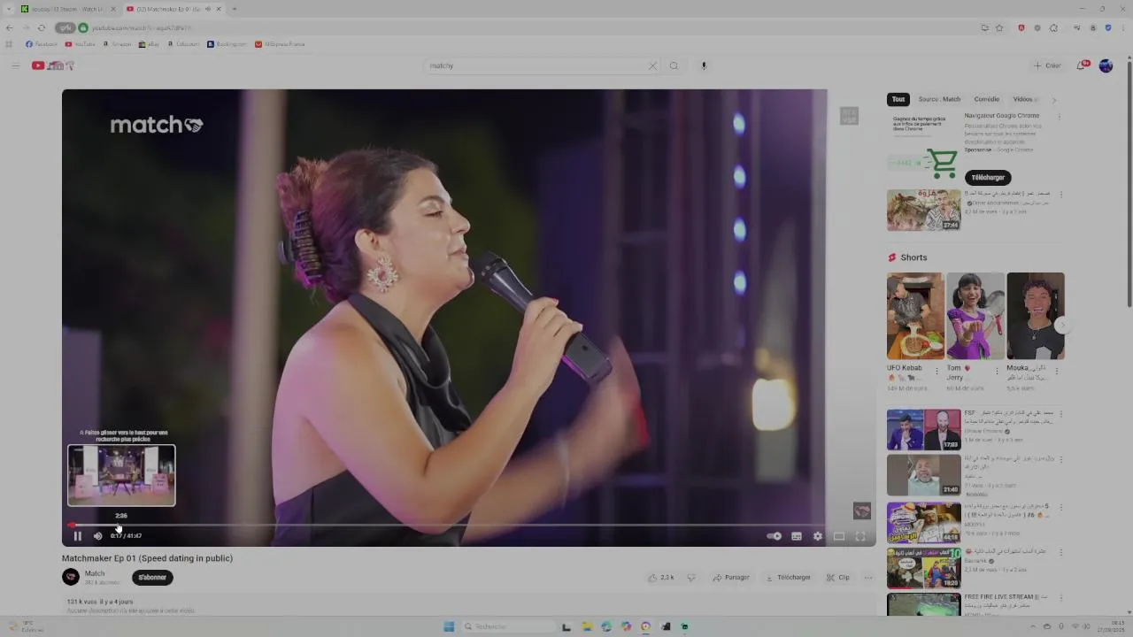
Task: Share video via Partager
Action: (731, 578)
